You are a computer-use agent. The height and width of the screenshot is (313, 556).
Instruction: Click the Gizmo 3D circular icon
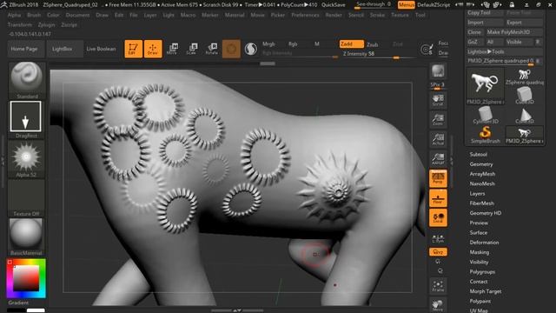coord(231,49)
